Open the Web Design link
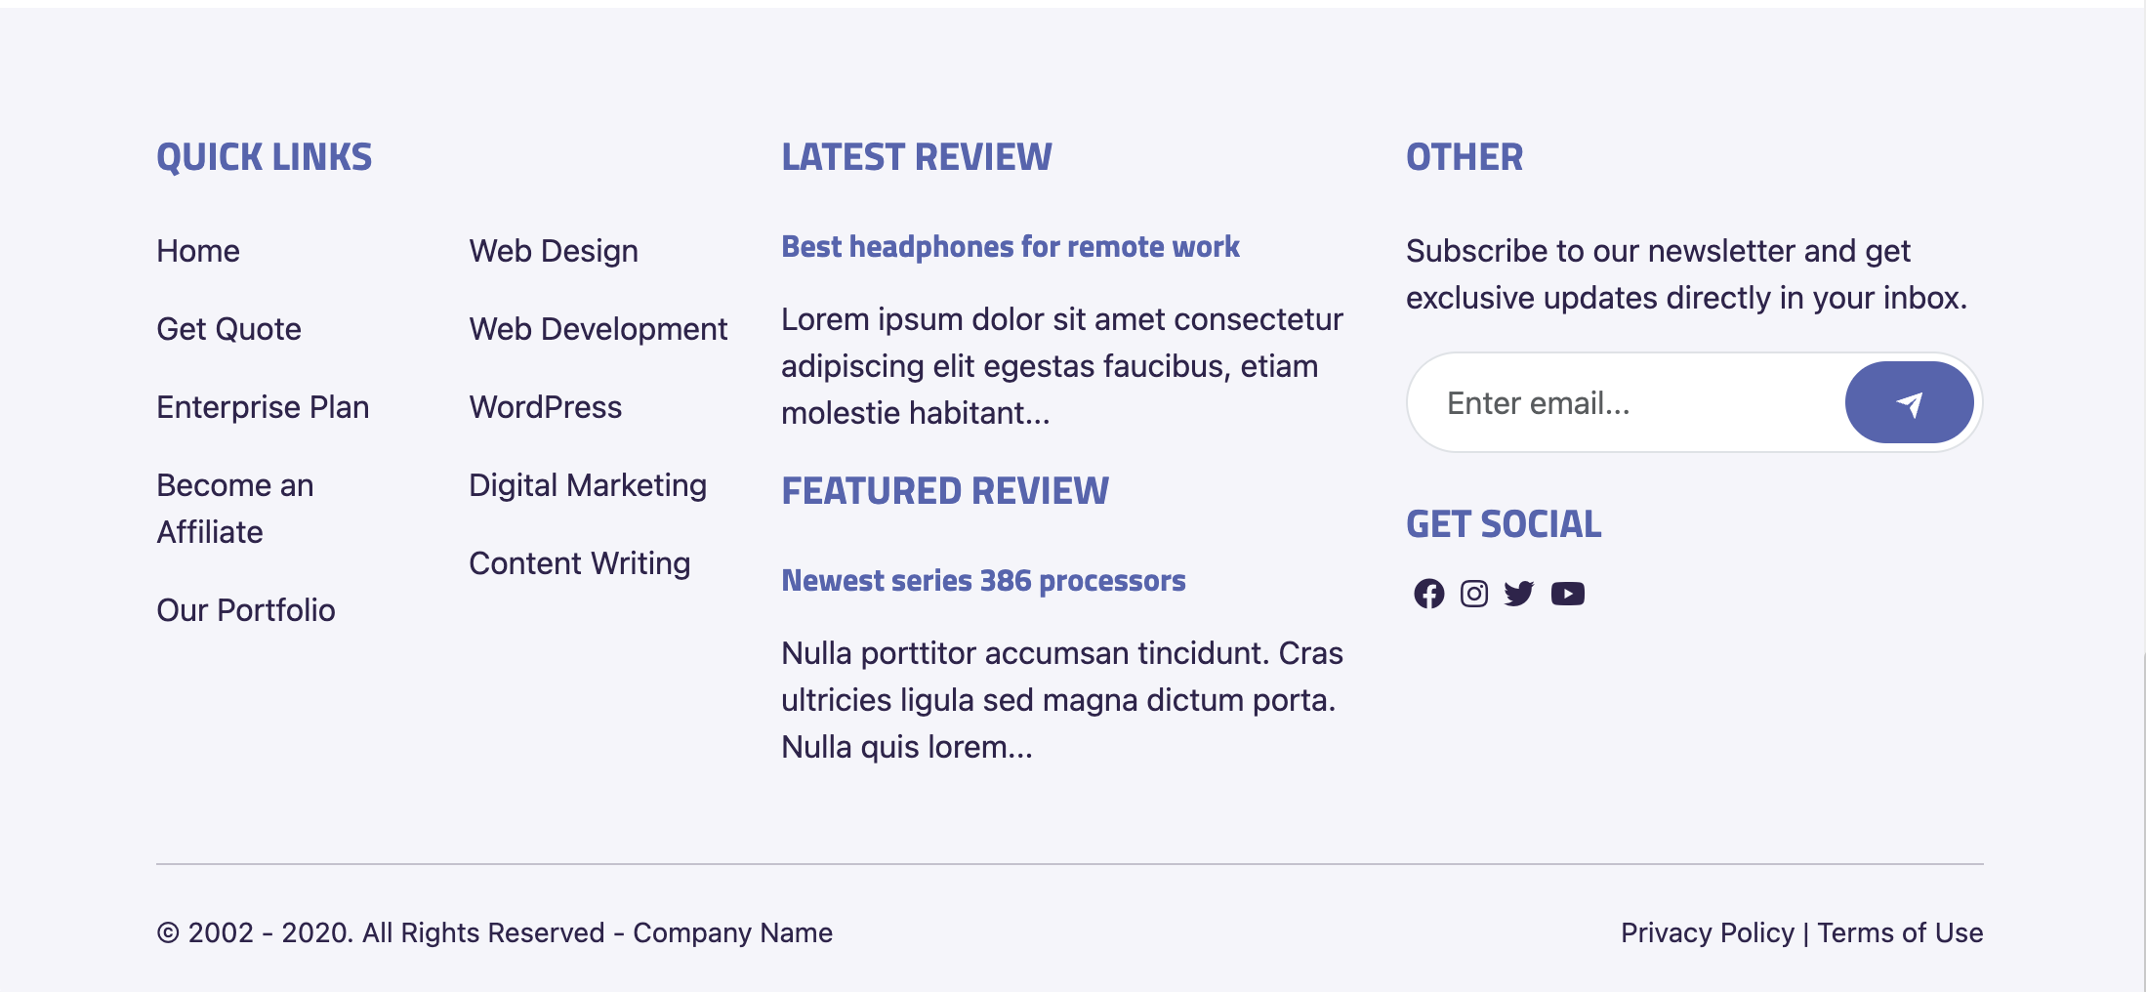This screenshot has height=992, width=2146. [554, 251]
